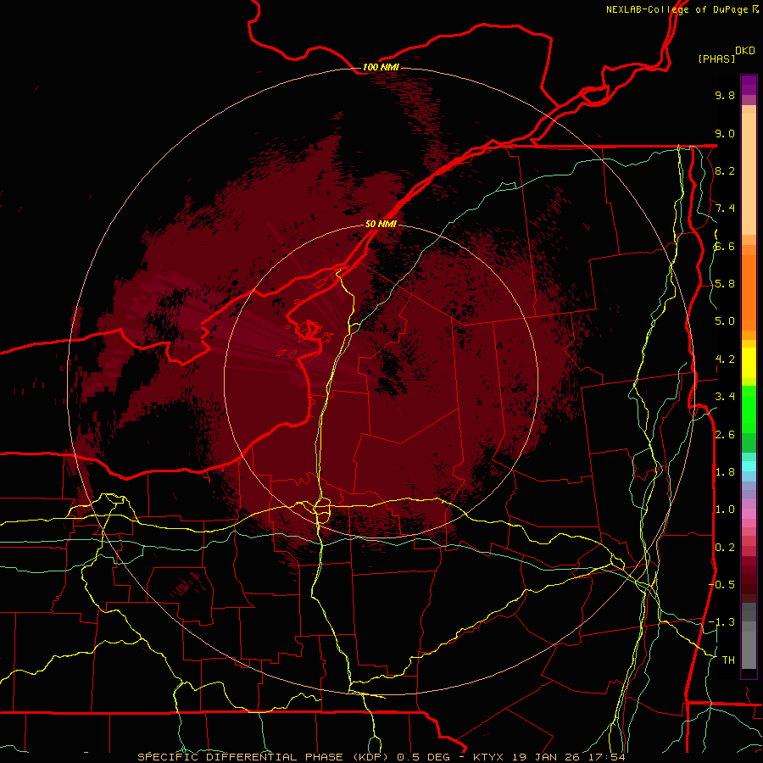Pick the bright green color bar segment
Viewport: 763px width, 763px height.
(749, 409)
